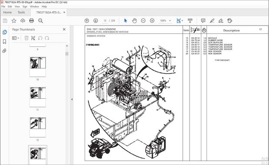The width and height of the screenshot is (269, 165).
Task: Open the File menu
Action: (3, 6)
